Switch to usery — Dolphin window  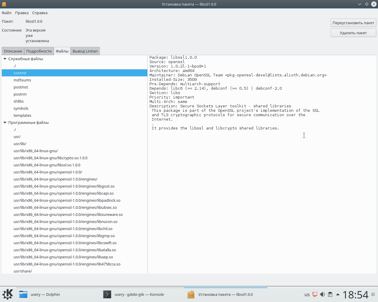pos(58,294)
